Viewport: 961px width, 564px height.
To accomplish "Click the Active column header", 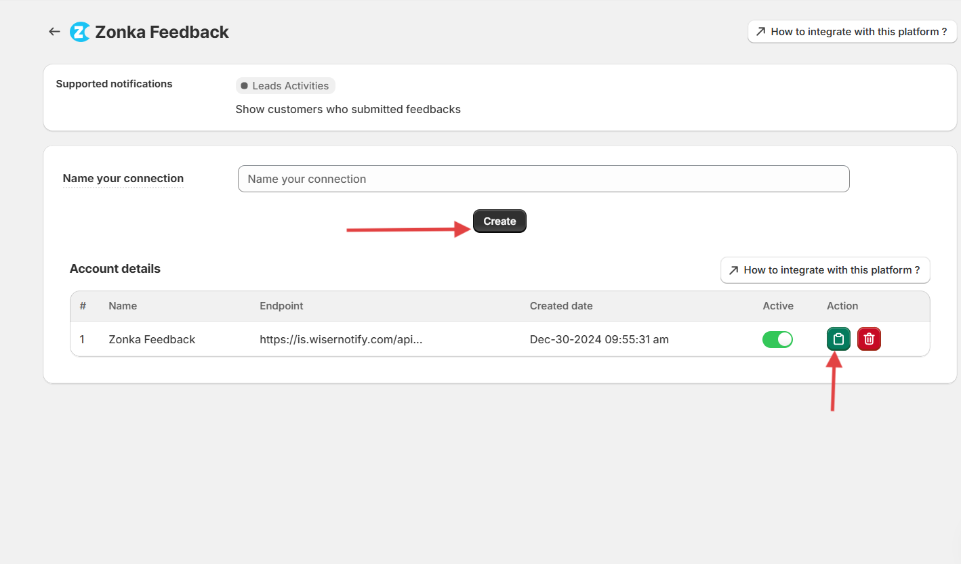I will [x=778, y=306].
